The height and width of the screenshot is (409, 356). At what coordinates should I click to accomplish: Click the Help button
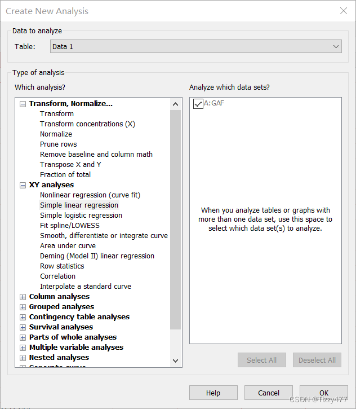tap(213, 393)
